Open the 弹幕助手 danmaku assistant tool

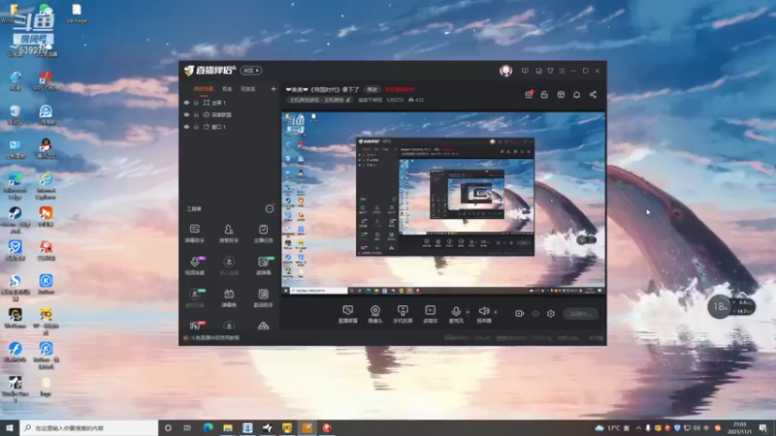point(195,234)
